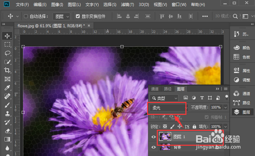The image size is (255, 156).
Task: Enable the 自动选择 checkbox
Action: 26,16
